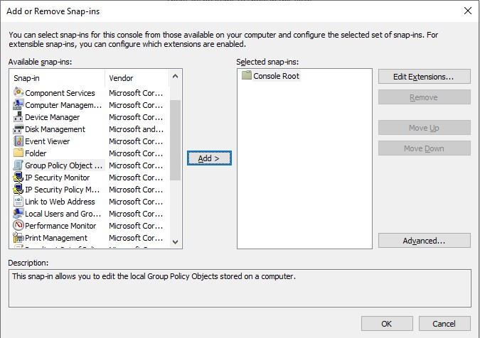Select the Component Services snap-in icon
The image size is (480, 338).
[18, 92]
